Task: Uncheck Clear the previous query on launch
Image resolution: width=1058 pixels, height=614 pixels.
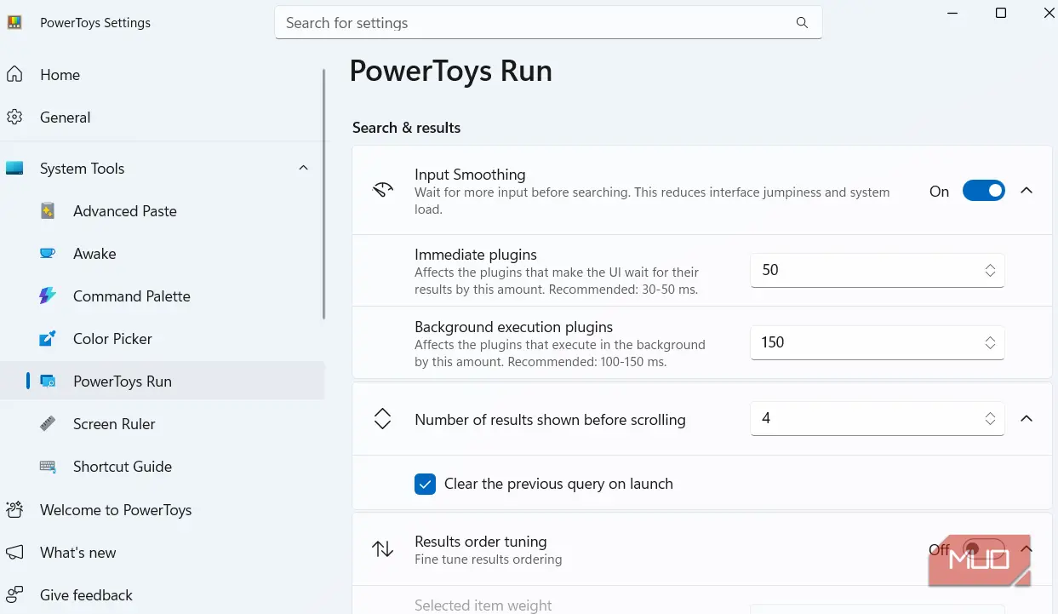Action: tap(425, 484)
